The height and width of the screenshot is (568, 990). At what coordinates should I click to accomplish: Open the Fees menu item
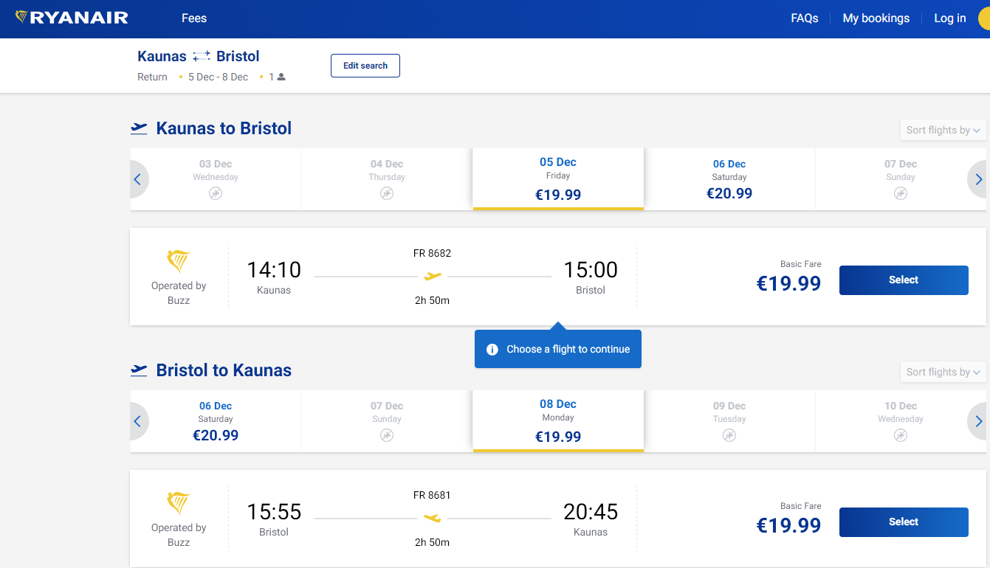click(x=194, y=18)
